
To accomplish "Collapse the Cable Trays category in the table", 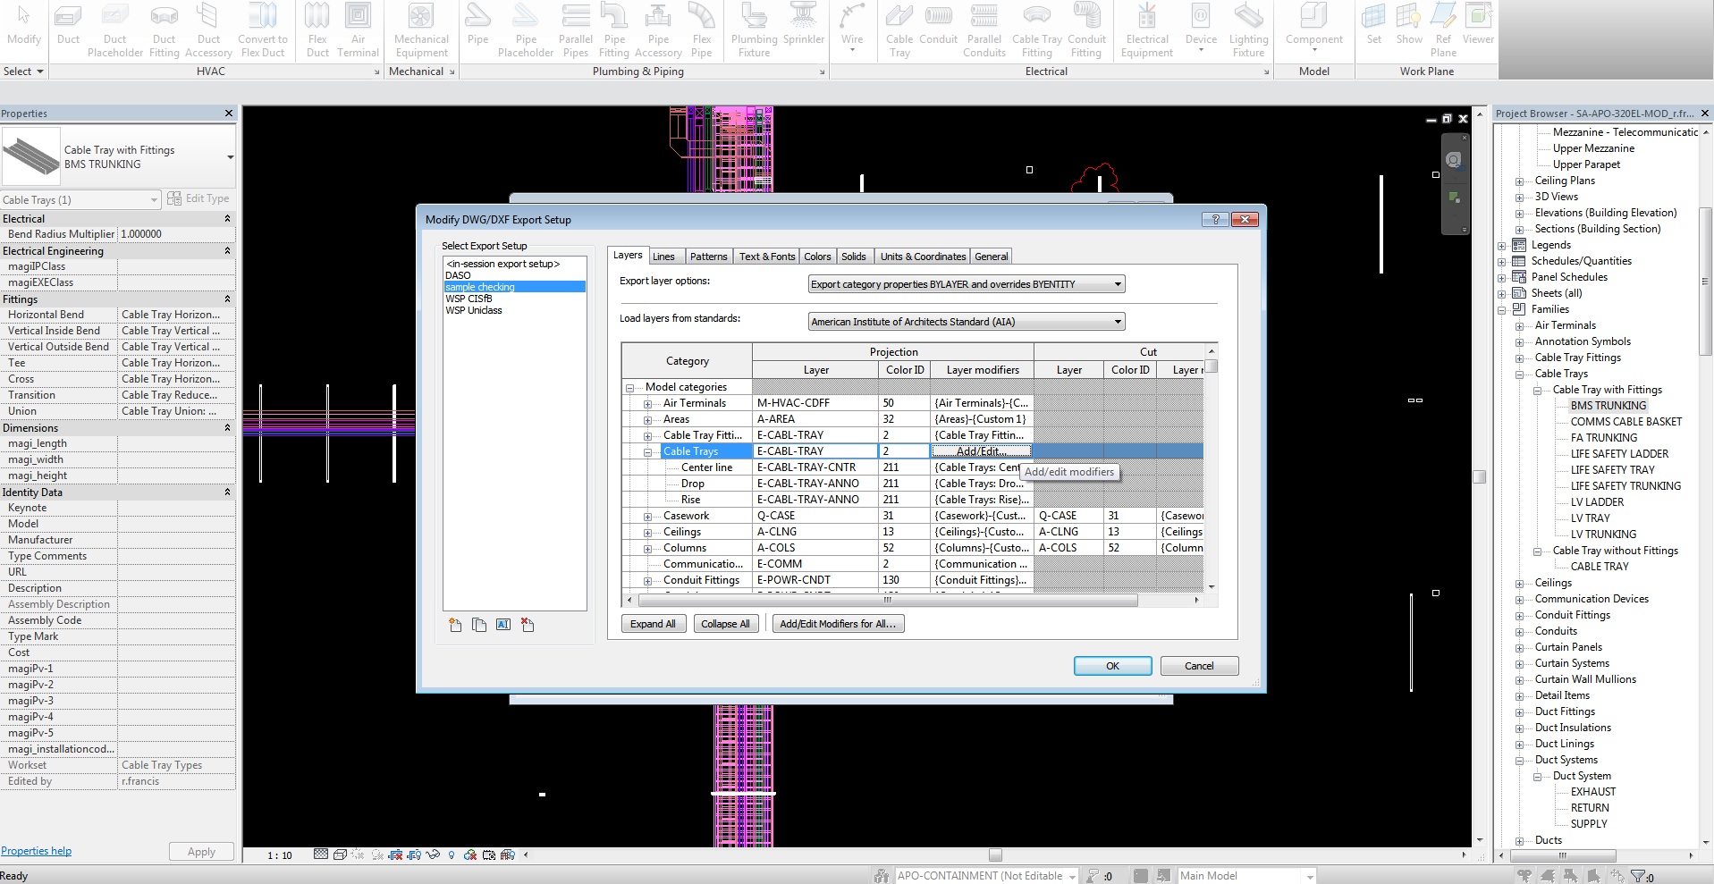I will (x=647, y=452).
